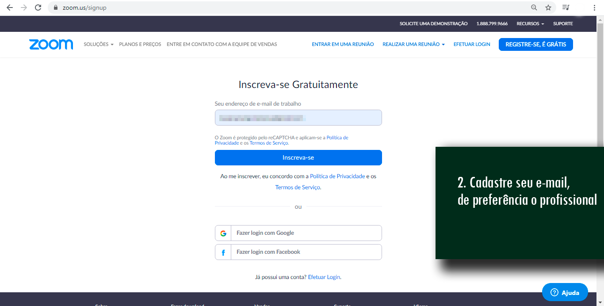The height and width of the screenshot is (306, 604).
Task: Click the address bar URL zoom.us/signup
Action: 84,8
